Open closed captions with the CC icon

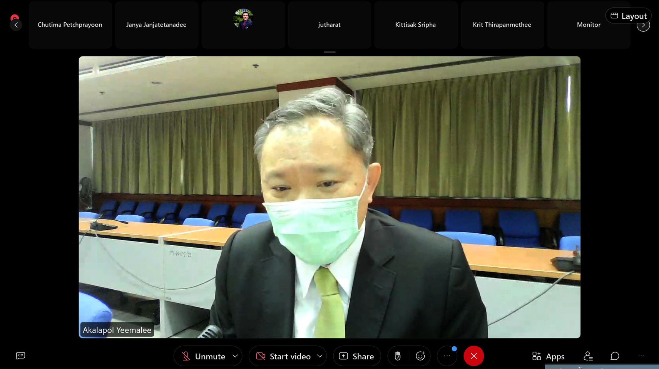[20, 356]
